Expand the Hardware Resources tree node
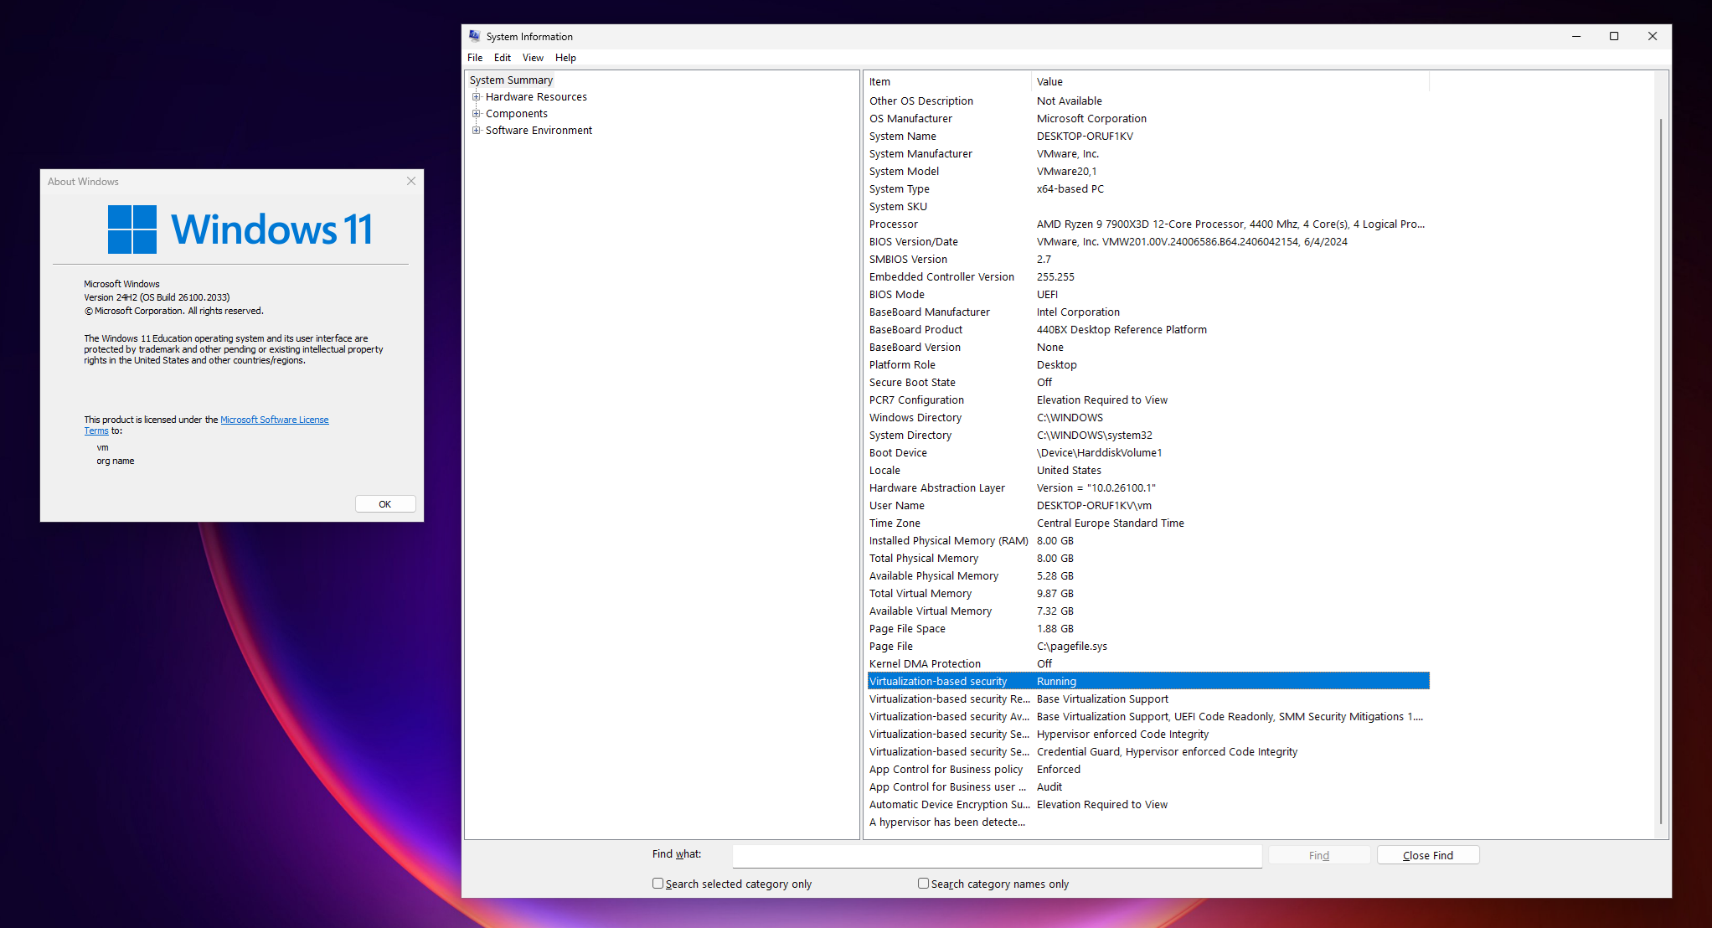 [x=477, y=97]
